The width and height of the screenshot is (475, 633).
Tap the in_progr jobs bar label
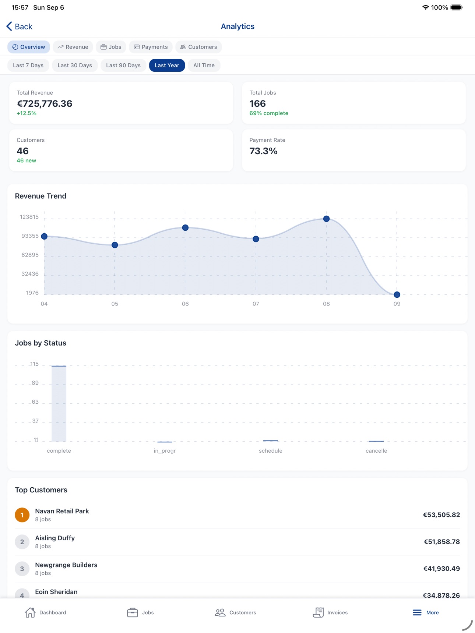pyautogui.click(x=165, y=451)
